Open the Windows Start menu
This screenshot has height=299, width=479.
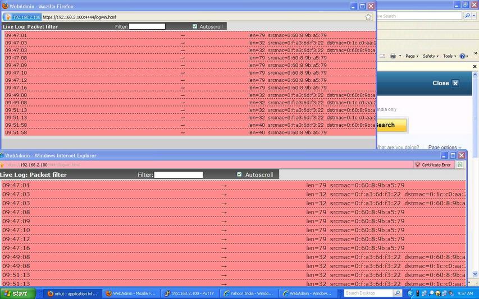coord(18,293)
